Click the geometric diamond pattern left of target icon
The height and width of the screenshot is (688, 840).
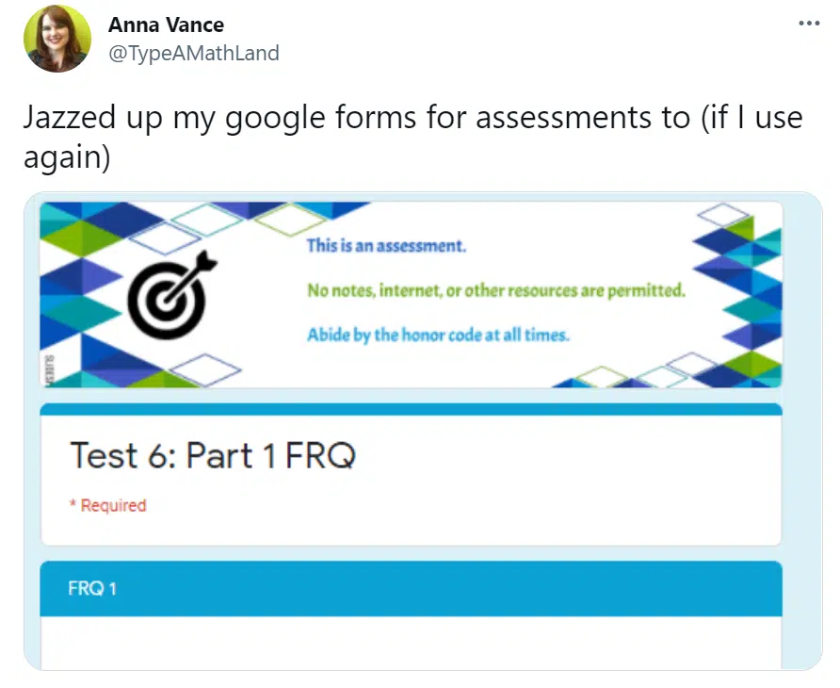click(x=80, y=295)
